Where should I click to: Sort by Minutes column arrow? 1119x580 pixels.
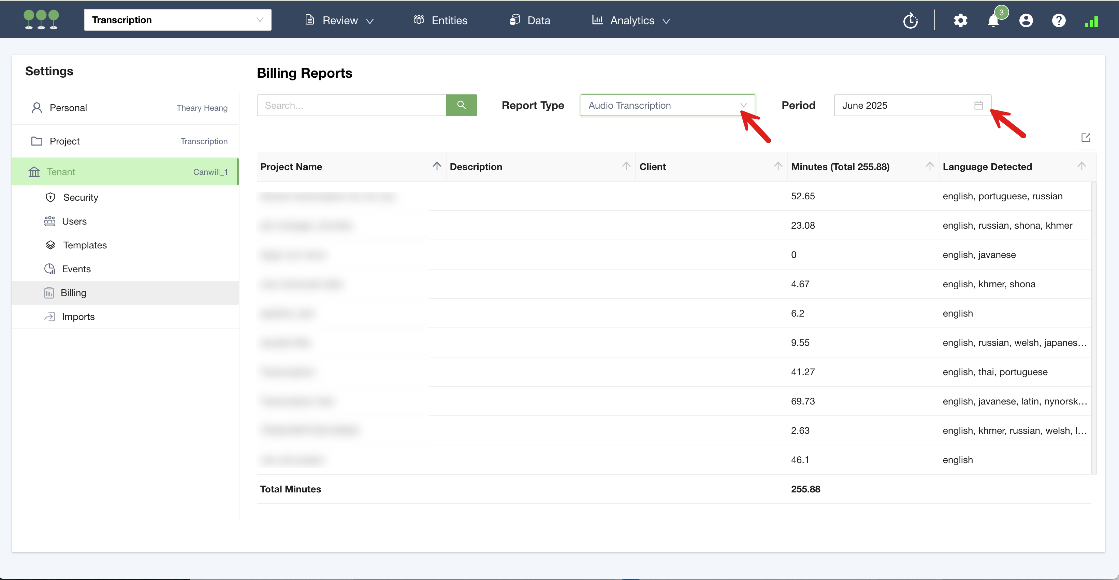point(929,166)
